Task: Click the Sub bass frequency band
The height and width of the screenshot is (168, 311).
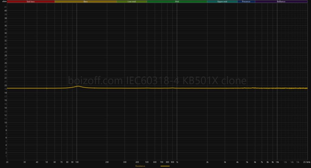Action: click(31, 2)
